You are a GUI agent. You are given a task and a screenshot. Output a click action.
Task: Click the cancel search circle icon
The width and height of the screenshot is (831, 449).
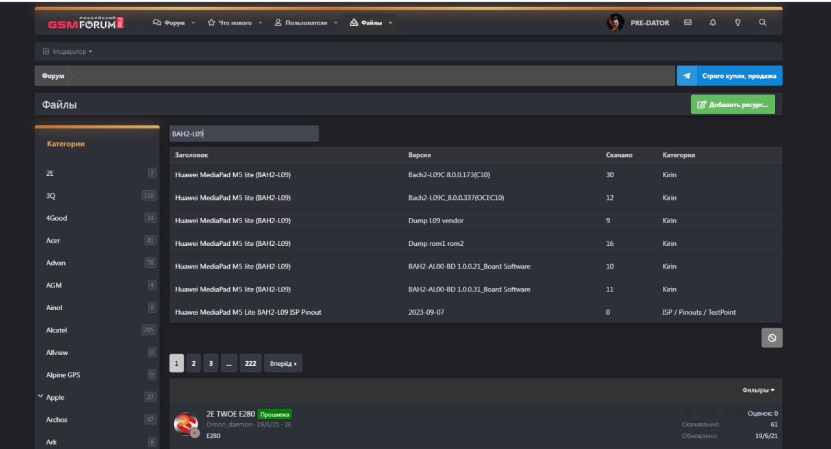tap(772, 337)
